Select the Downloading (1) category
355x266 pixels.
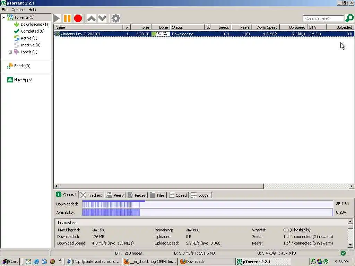pos(34,24)
